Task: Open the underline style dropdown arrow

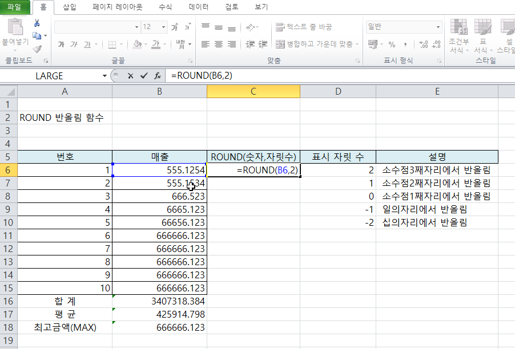Action: point(96,44)
